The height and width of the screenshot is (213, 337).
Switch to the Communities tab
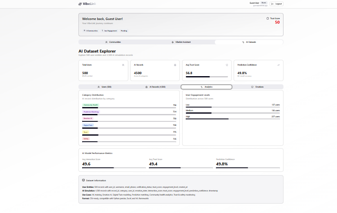point(113,42)
